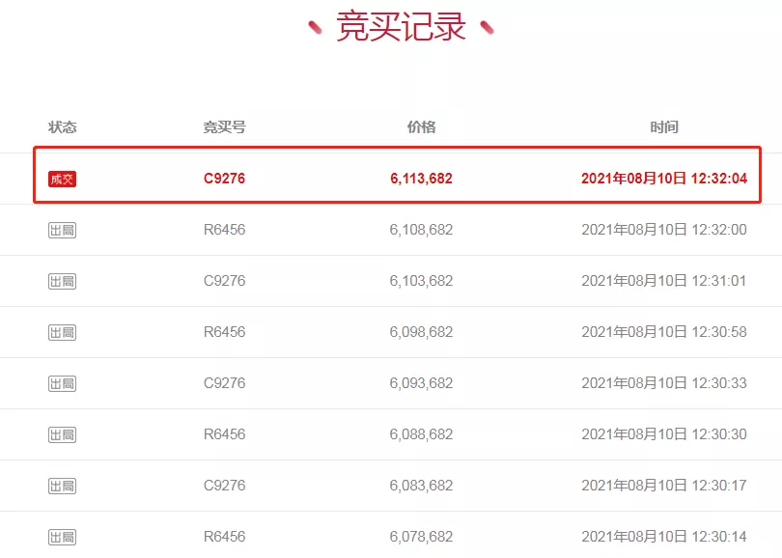Click the time 2021年08月10日 12:32:04
Image resolution: width=782 pixels, height=558 pixels.
click(664, 179)
